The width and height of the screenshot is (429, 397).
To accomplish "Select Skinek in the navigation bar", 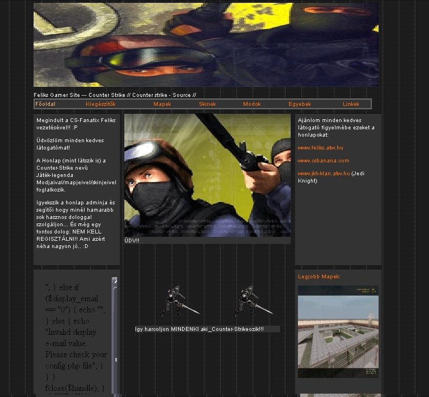I will click(x=207, y=104).
